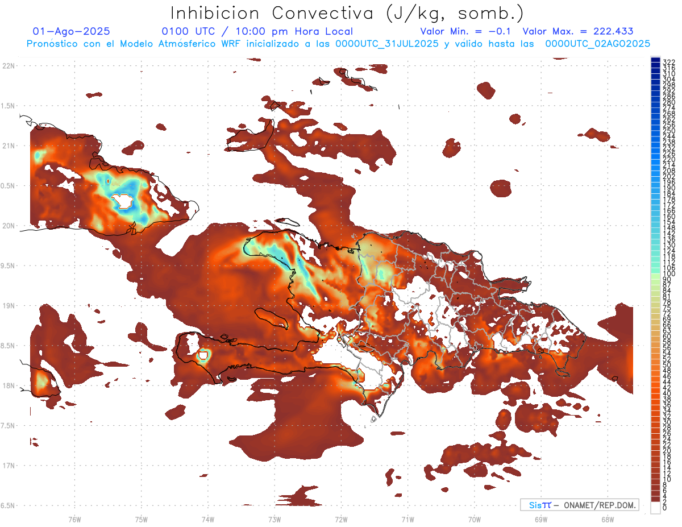Click the "100" value on the color scale
The height and width of the screenshot is (527, 682).
[x=669, y=273]
